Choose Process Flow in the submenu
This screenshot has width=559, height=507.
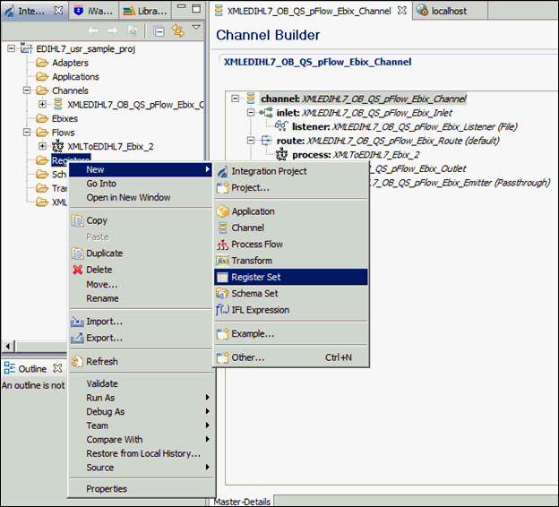tap(256, 244)
